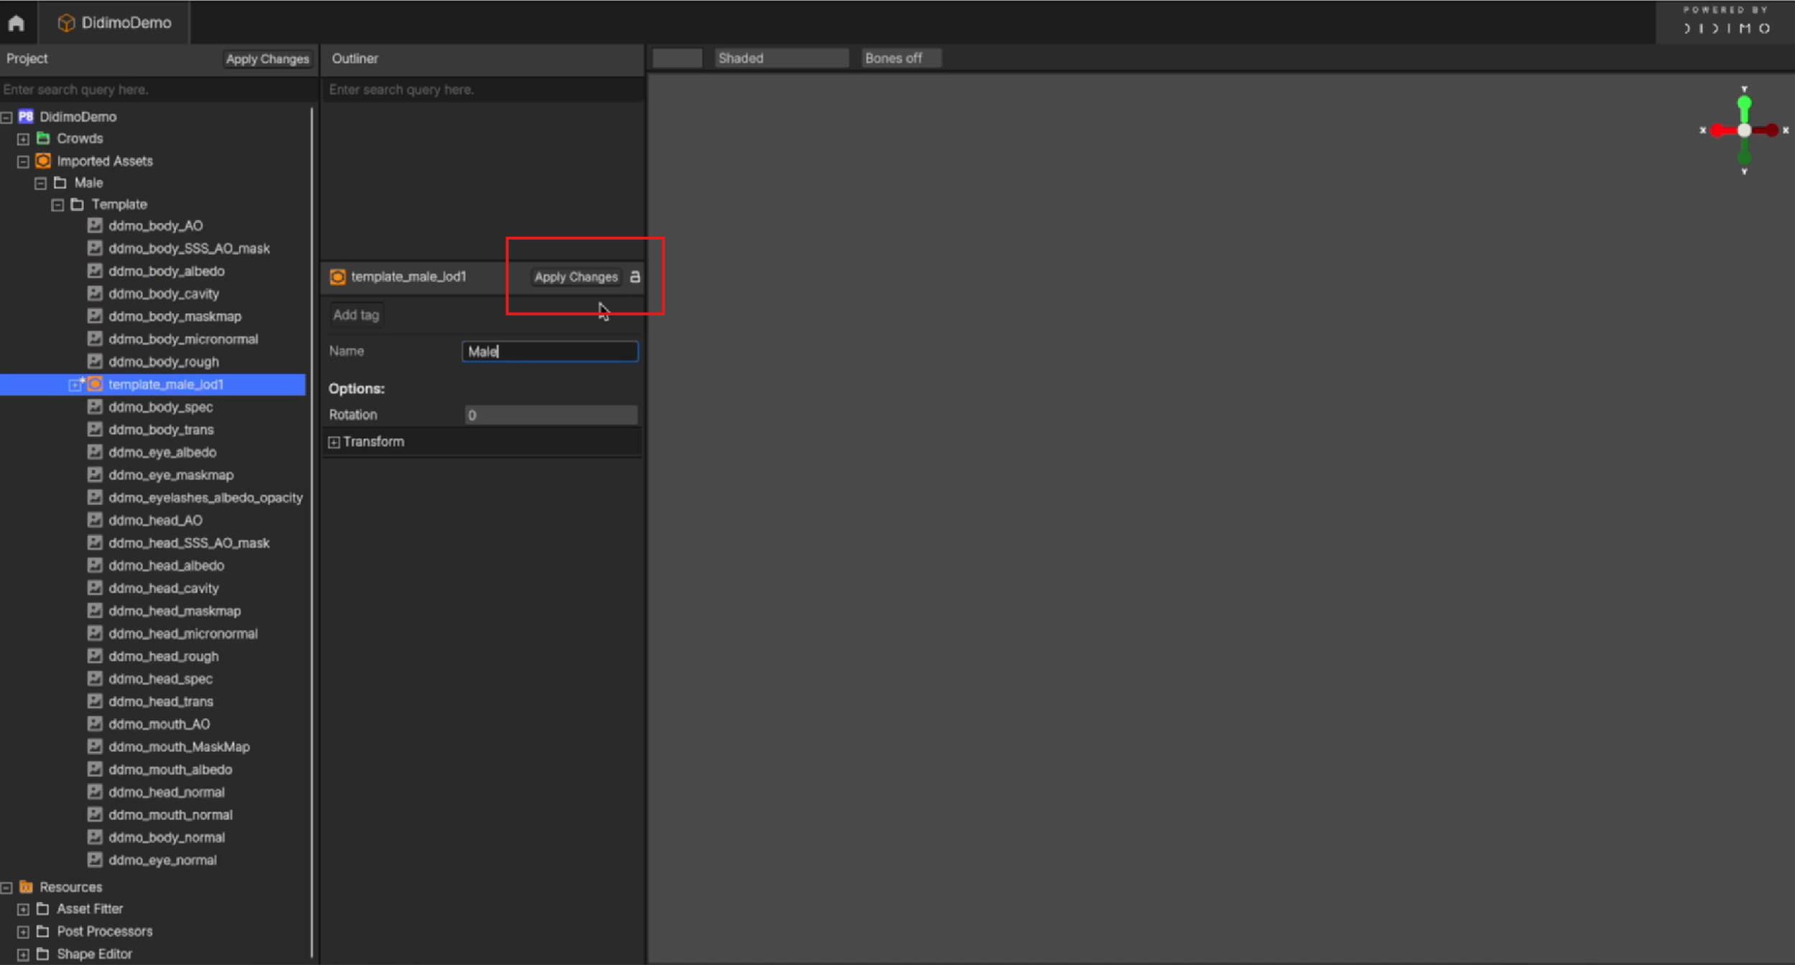This screenshot has width=1795, height=965.
Task: Collapse the Imported Assets node
Action: point(23,161)
